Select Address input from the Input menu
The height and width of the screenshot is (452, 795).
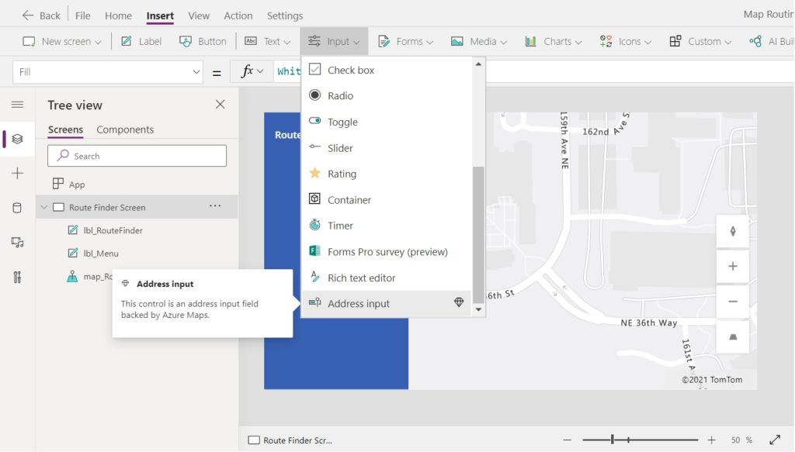point(357,305)
